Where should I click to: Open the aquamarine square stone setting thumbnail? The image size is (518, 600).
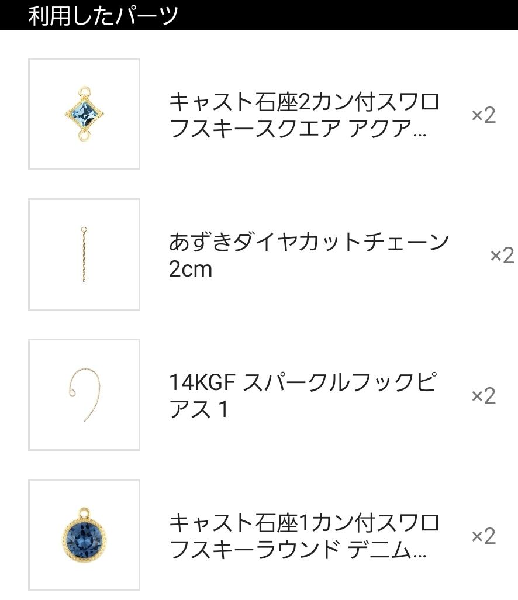84,114
